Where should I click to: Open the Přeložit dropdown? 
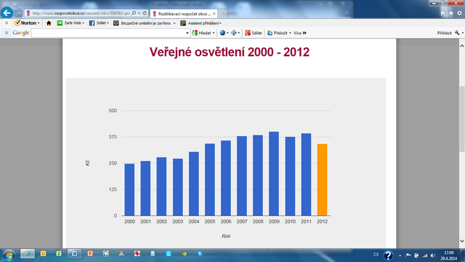pos(290,33)
